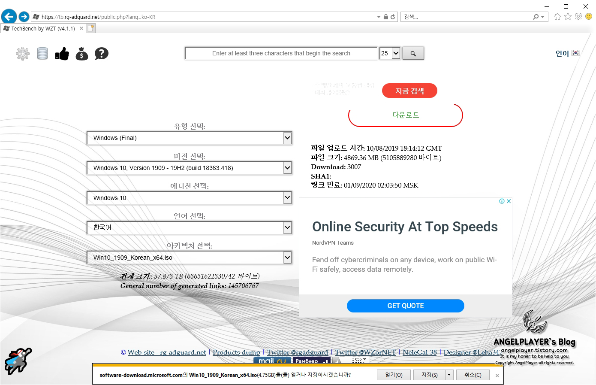Open the Favorites star icon
The height and width of the screenshot is (385, 596).
coord(568,17)
